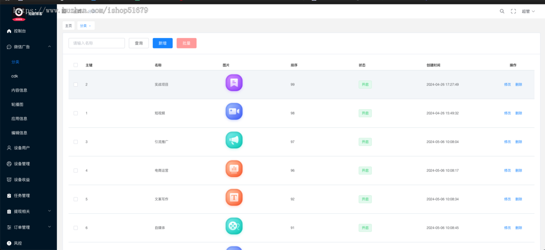Click the orange chart image for 电商运营

coord(234,169)
